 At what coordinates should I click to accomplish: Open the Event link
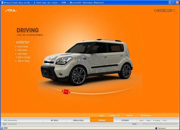click(141, 120)
